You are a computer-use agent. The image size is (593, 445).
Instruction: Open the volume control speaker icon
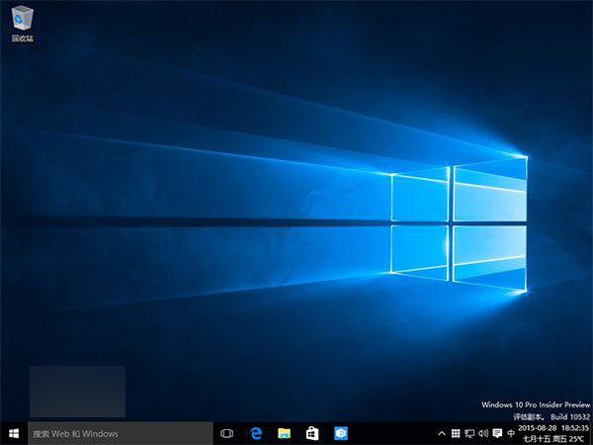(x=482, y=433)
